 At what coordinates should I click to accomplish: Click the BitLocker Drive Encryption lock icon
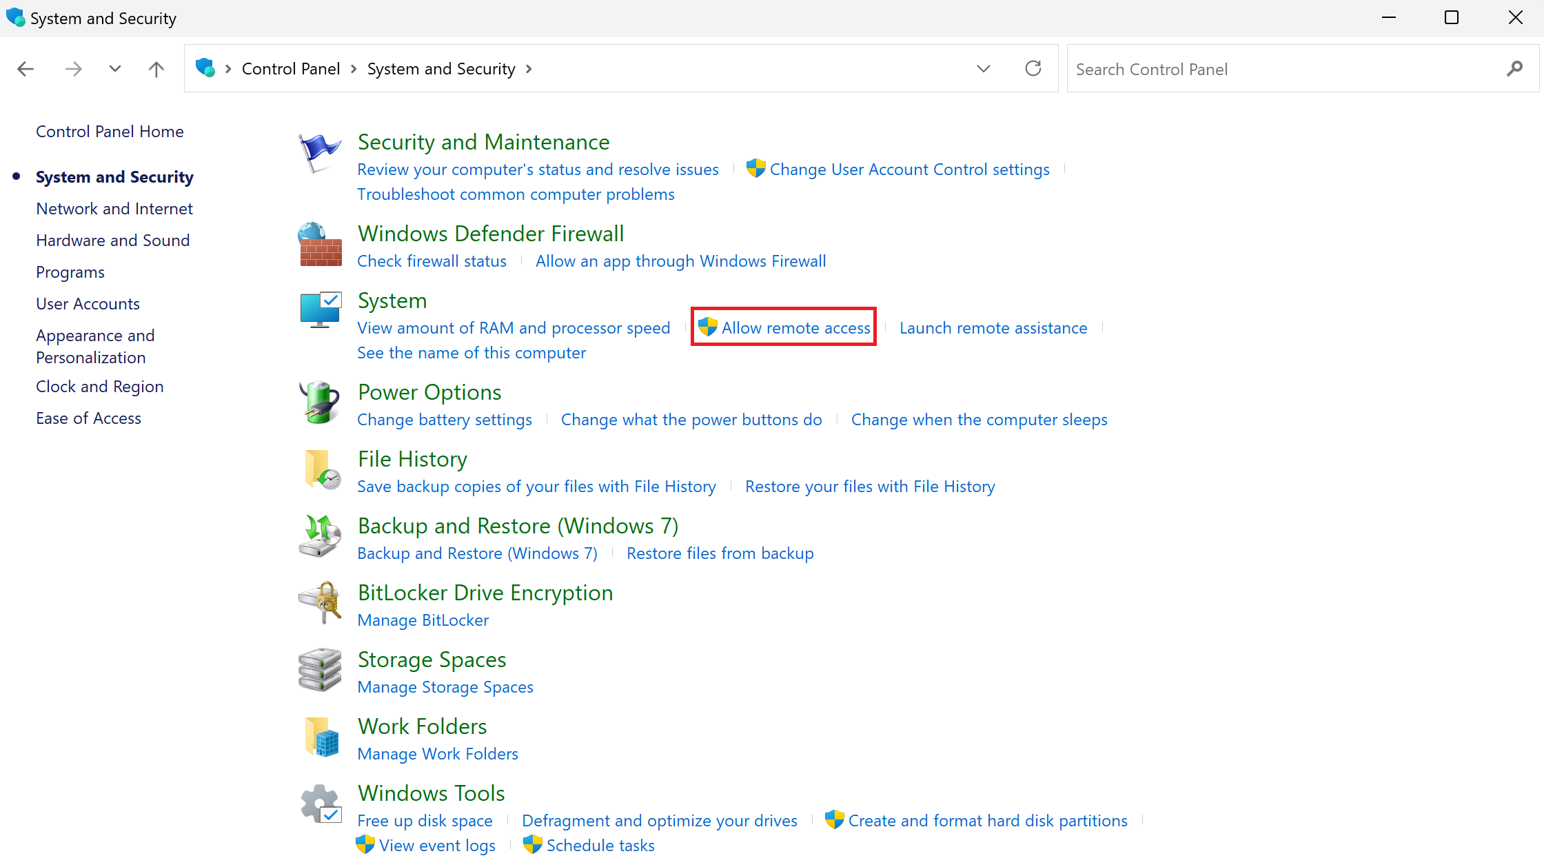point(321,603)
